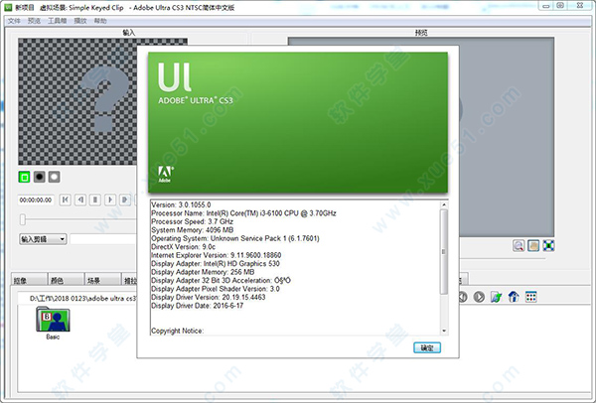Pause the input clip playback
596x403 pixels.
95,200
